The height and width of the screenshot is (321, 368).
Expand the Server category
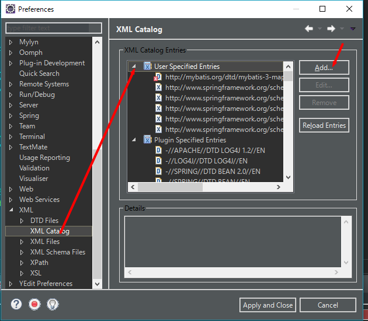[x=11, y=105]
